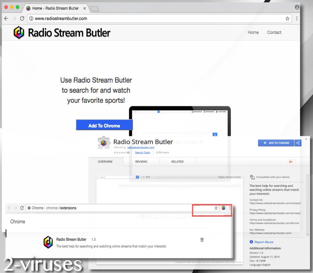
Task: Click the blue Add To Chrome button
Action: click(104, 124)
